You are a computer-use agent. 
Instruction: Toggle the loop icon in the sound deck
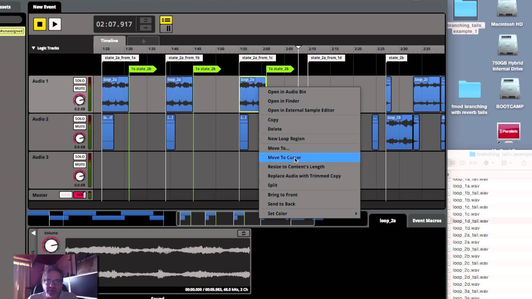(244, 233)
